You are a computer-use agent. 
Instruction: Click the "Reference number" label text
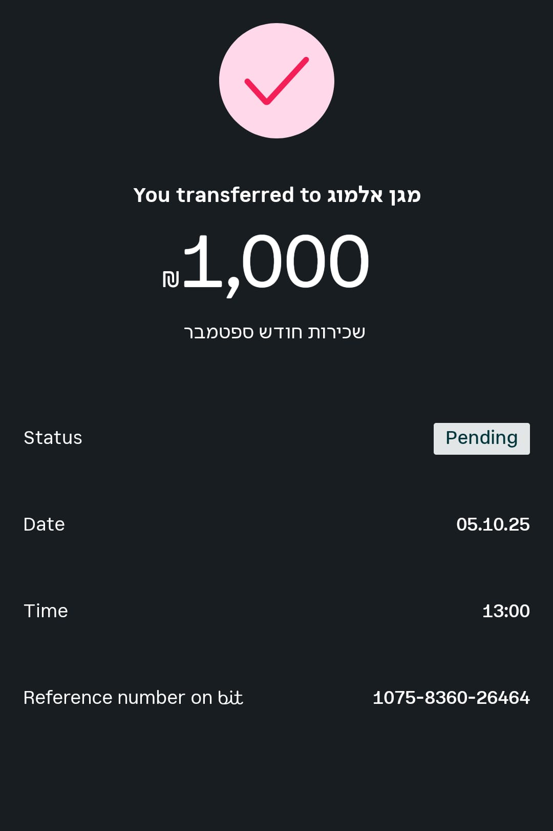pos(104,698)
